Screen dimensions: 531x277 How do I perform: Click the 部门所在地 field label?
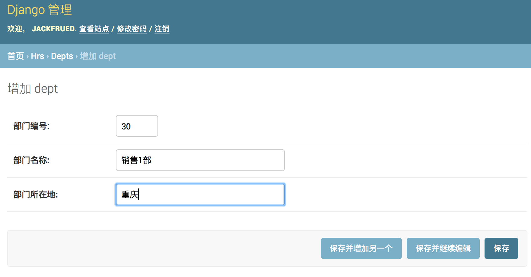tap(36, 195)
